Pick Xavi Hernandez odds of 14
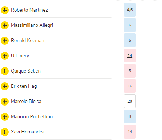This screenshot has width=162, height=140. point(130,132)
